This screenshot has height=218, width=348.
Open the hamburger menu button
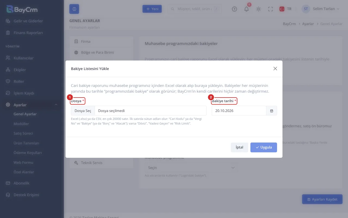pos(74,9)
